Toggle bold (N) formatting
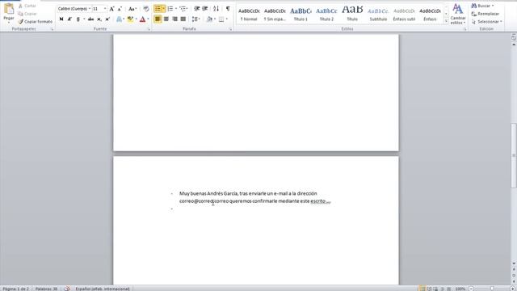Viewport: 517px width, 291px height. pyautogui.click(x=61, y=19)
